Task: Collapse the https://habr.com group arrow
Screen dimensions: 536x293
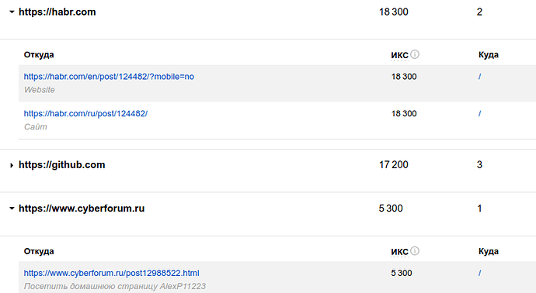Action: [x=12, y=12]
